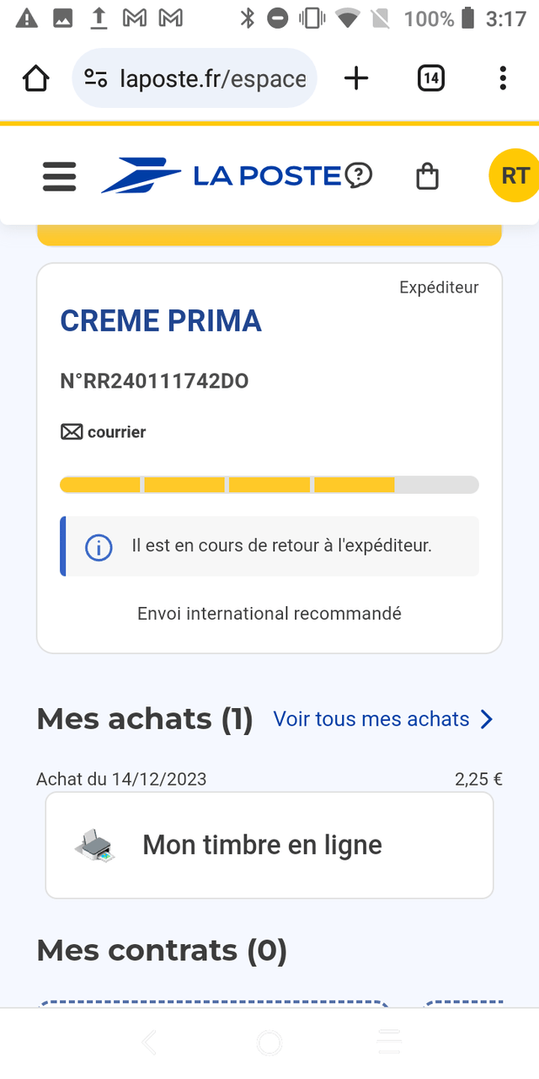Screen dimensions: 539x1079
Task: Open a new browser tab
Action: click(356, 79)
